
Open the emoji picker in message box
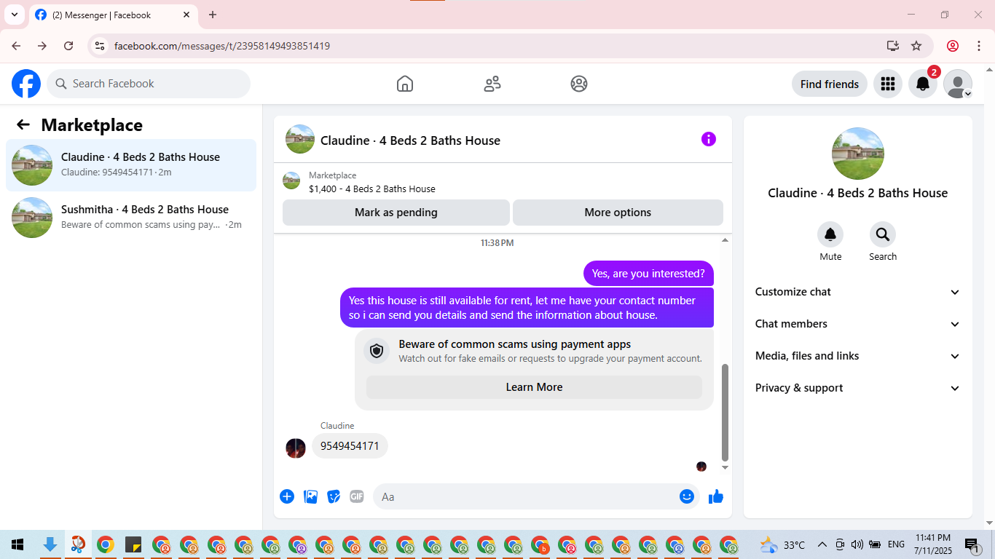pos(687,496)
